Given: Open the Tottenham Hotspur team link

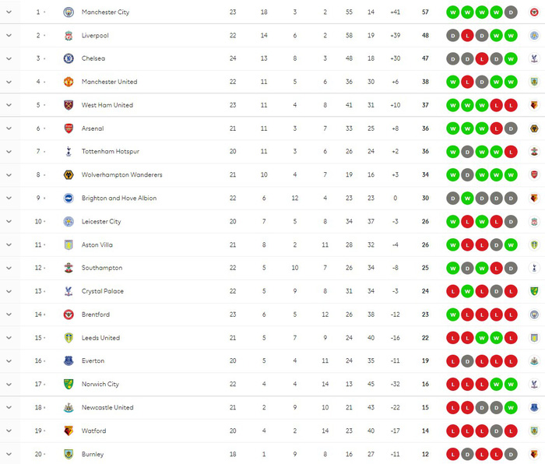Looking at the screenshot, I should click(x=111, y=152).
